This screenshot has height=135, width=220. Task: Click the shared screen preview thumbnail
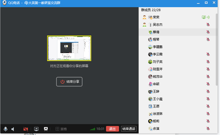click(x=69, y=48)
